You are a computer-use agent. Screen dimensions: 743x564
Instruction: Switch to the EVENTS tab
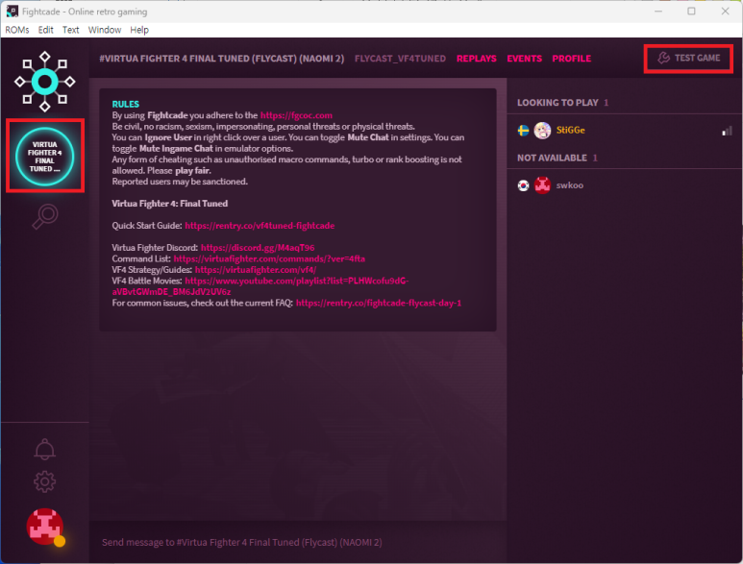[x=524, y=59]
